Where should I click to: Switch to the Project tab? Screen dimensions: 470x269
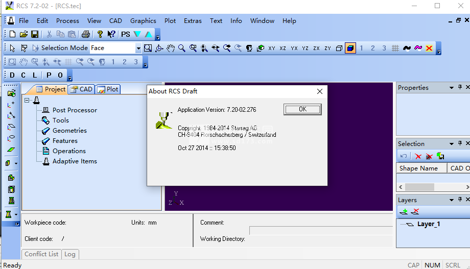click(x=51, y=89)
